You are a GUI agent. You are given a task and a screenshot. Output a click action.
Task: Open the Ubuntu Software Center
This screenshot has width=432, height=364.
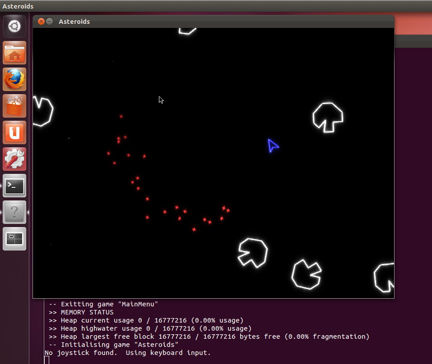pos(14,106)
